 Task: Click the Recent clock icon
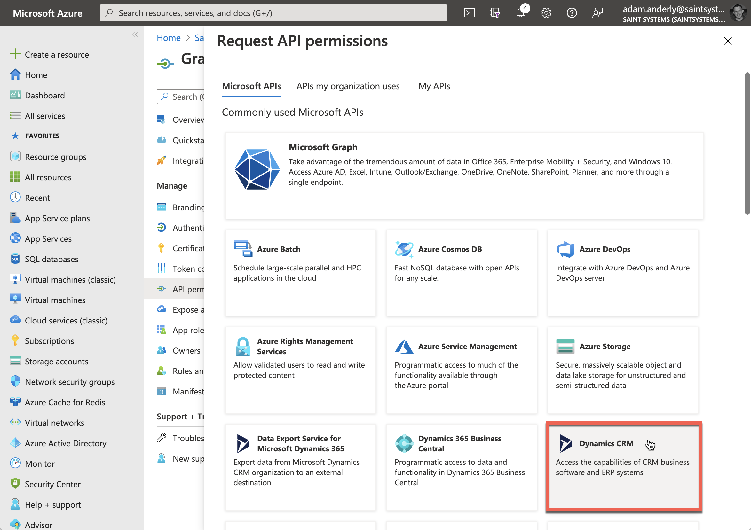[15, 197]
